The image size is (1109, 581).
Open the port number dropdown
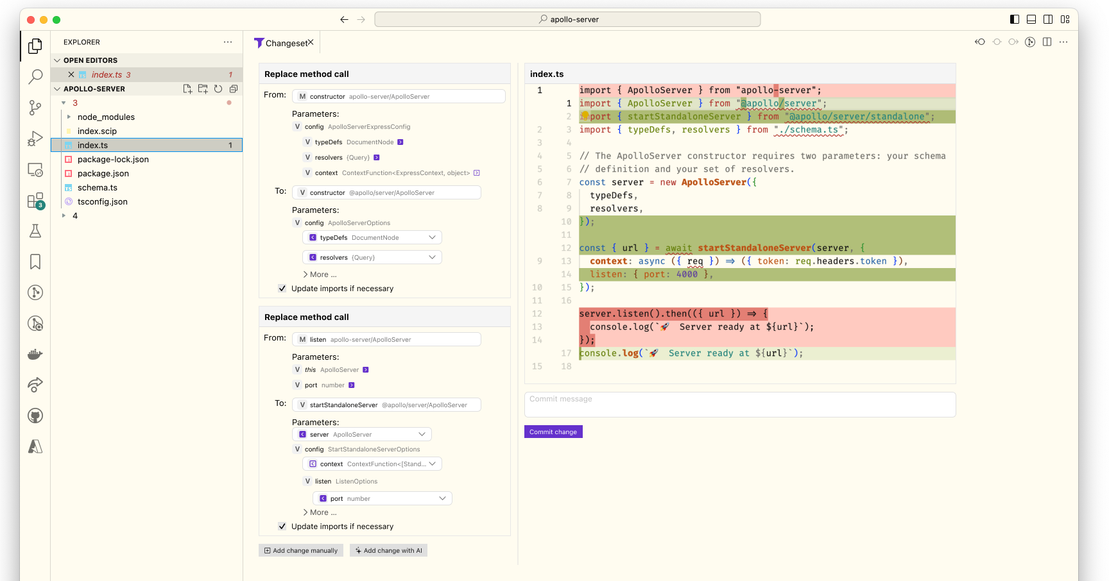tap(383, 498)
